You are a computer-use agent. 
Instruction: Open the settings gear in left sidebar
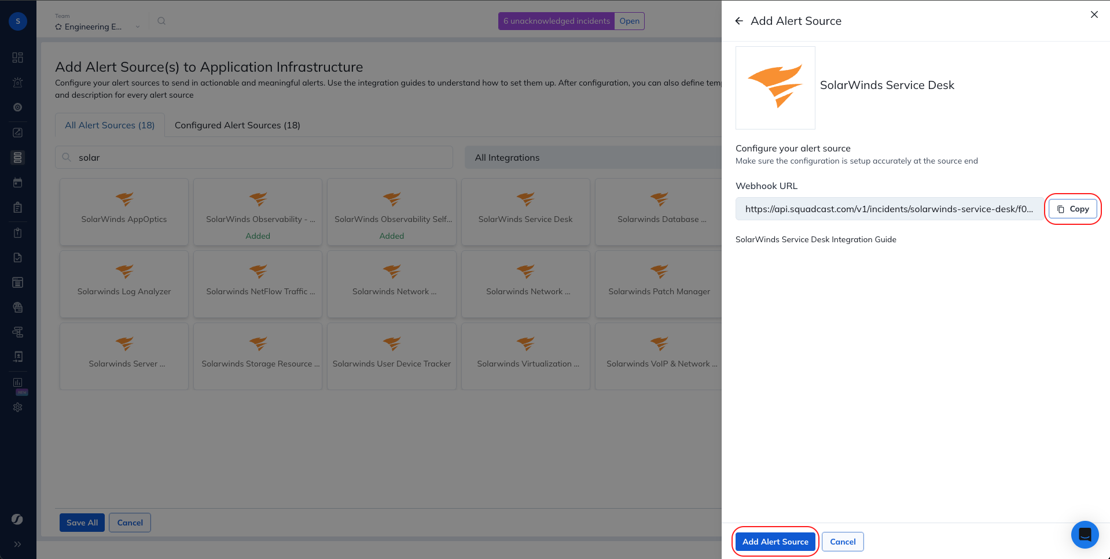point(18,407)
